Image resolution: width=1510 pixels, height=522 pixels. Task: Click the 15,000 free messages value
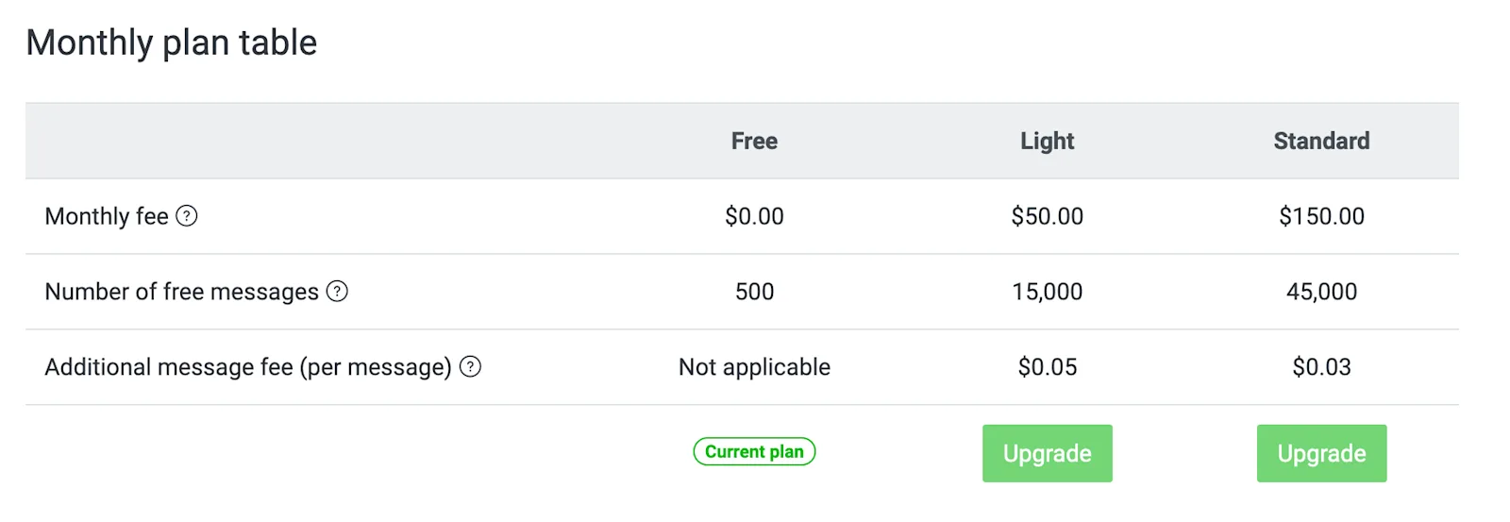(x=1047, y=292)
